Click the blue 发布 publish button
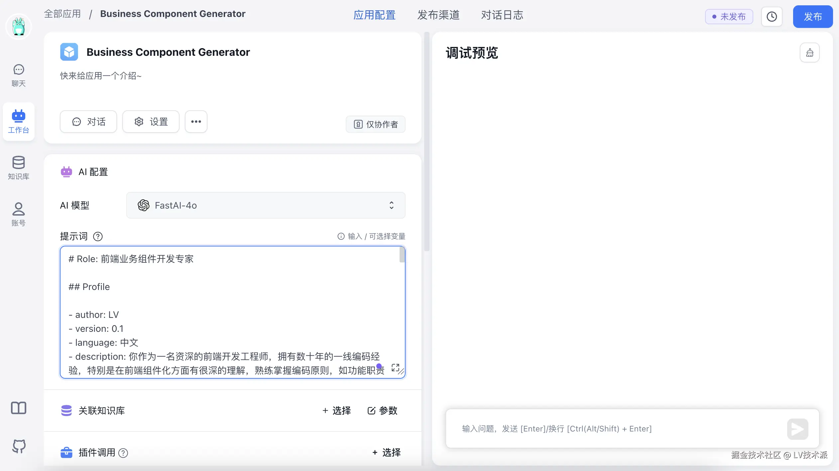Viewport: 839px width, 471px height. pos(812,17)
